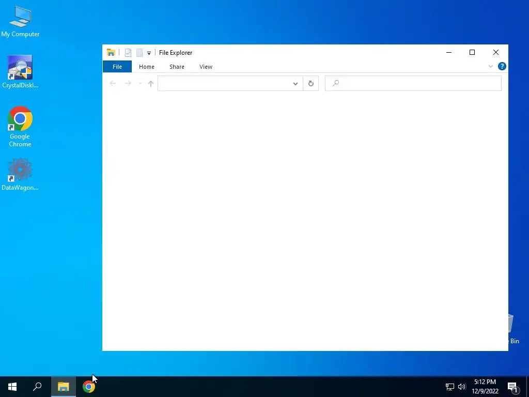529x397 pixels.
Task: Close the File Explorer window
Action: click(x=495, y=52)
